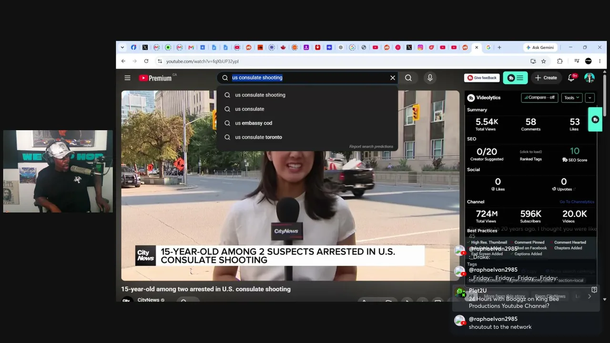Toggle Compare - off in Videolytics
Image resolution: width=610 pixels, height=343 pixels.
[539, 98]
